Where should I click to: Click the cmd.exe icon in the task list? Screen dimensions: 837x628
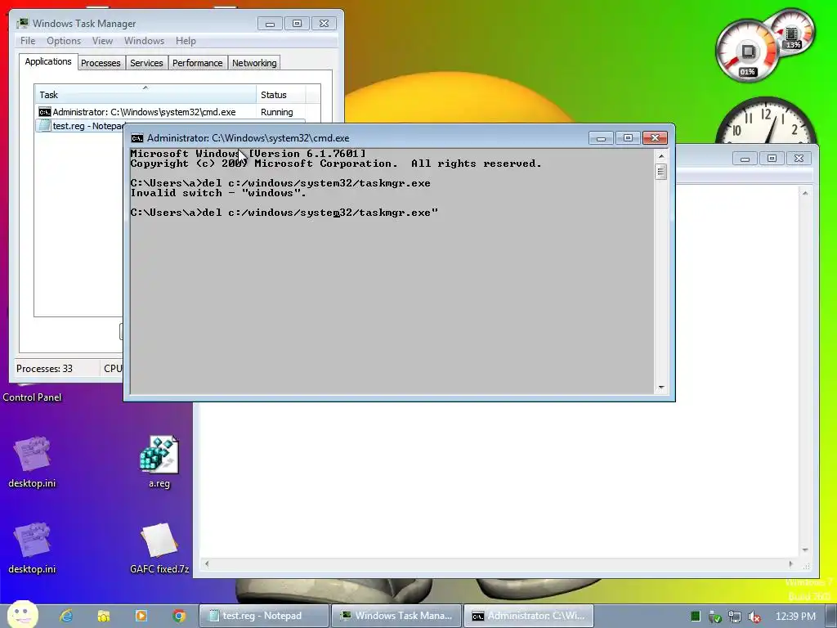pos(44,111)
